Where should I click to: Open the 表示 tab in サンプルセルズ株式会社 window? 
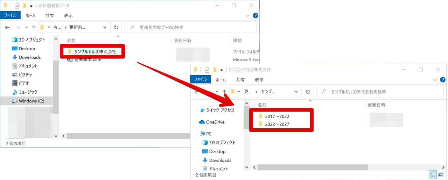259,79
